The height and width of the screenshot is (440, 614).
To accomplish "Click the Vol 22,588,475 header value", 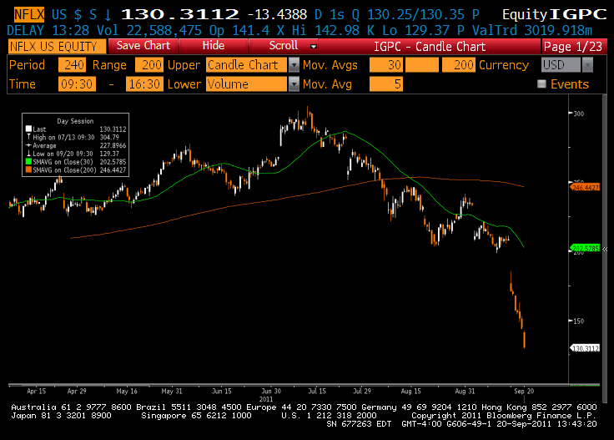I will click(149, 31).
